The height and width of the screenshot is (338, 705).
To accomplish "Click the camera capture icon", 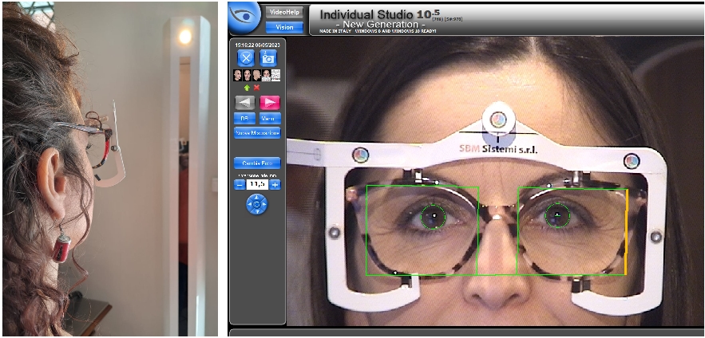I will 268,58.
